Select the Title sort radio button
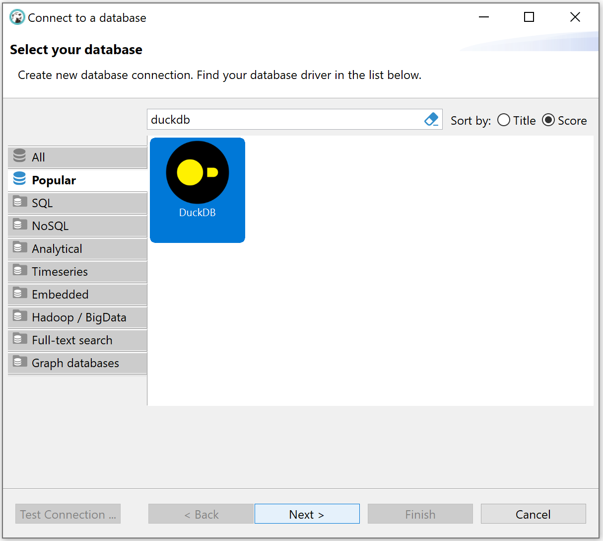This screenshot has width=603, height=541. [503, 120]
